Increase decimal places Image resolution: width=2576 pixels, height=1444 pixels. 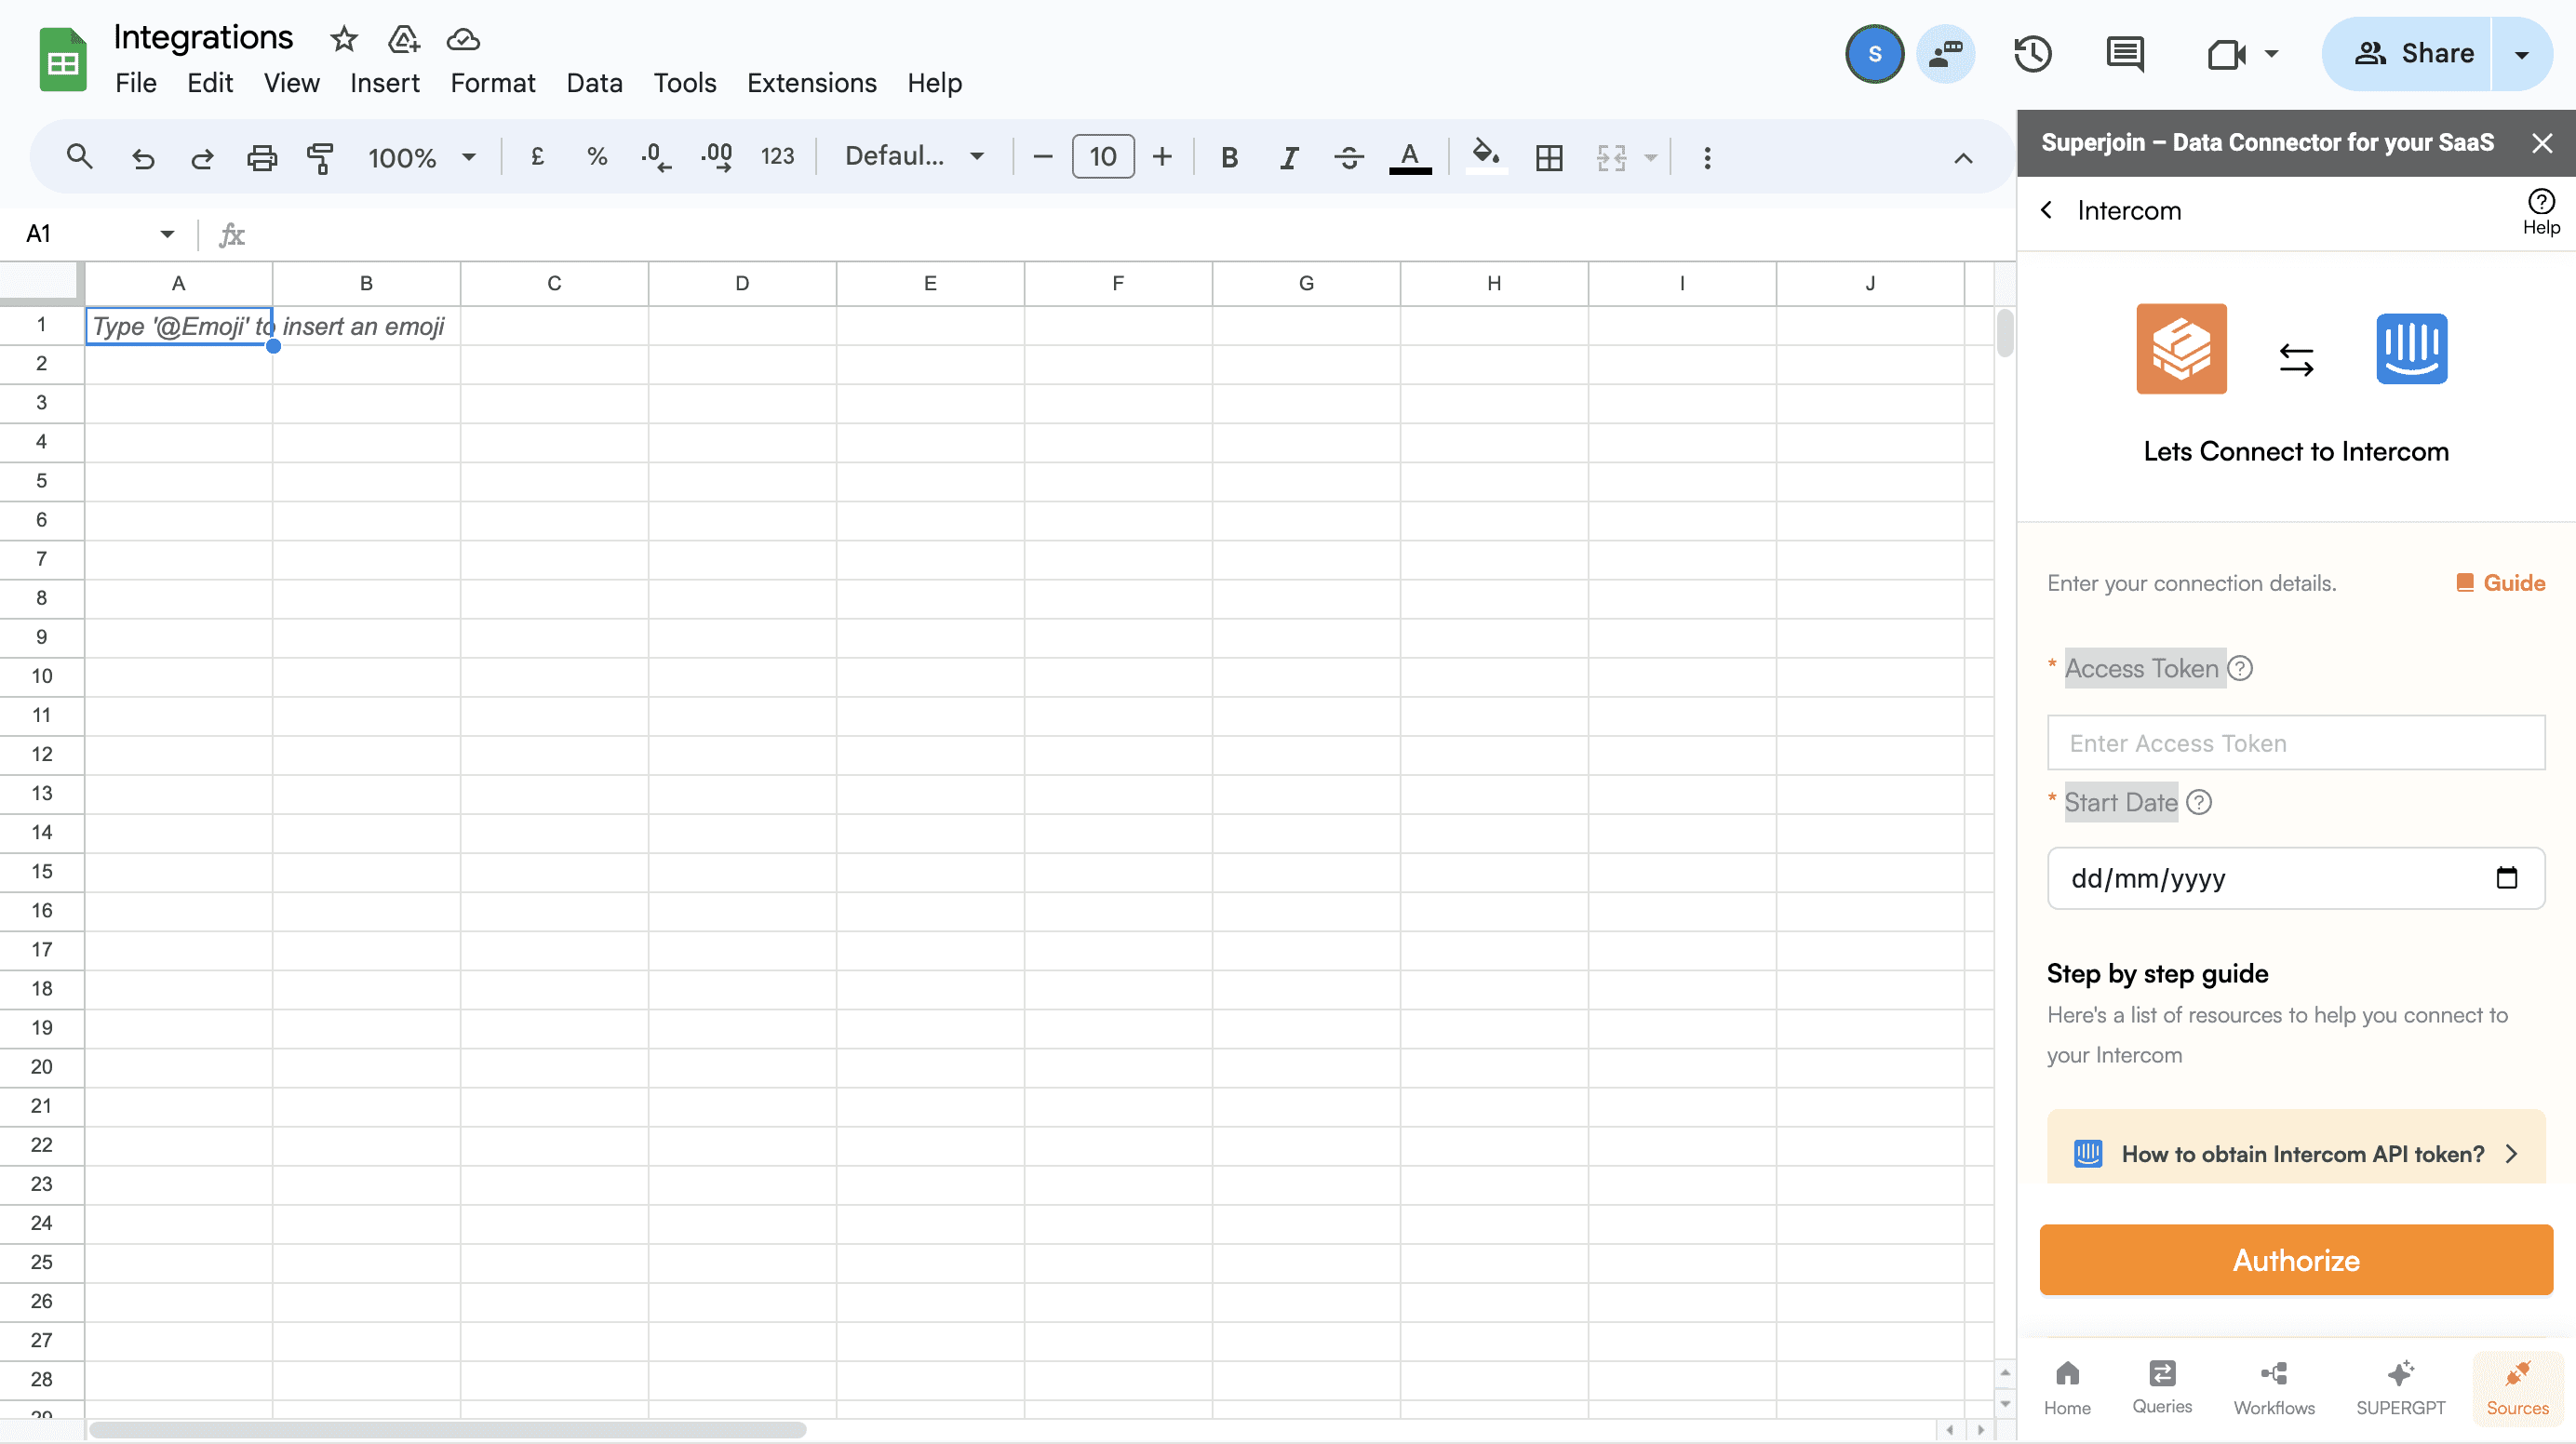(x=717, y=157)
